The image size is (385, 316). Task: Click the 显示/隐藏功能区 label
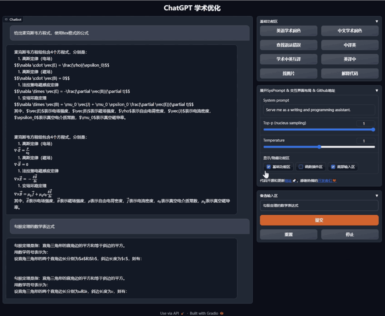click(x=276, y=158)
